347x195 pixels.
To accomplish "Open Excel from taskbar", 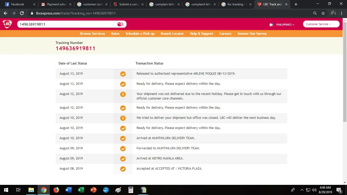I will [81, 190].
